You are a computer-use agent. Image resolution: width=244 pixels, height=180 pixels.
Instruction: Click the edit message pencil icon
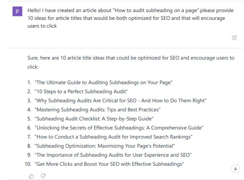(x=234, y=38)
